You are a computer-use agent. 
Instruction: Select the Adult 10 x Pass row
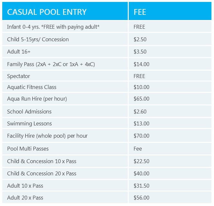(25, 186)
